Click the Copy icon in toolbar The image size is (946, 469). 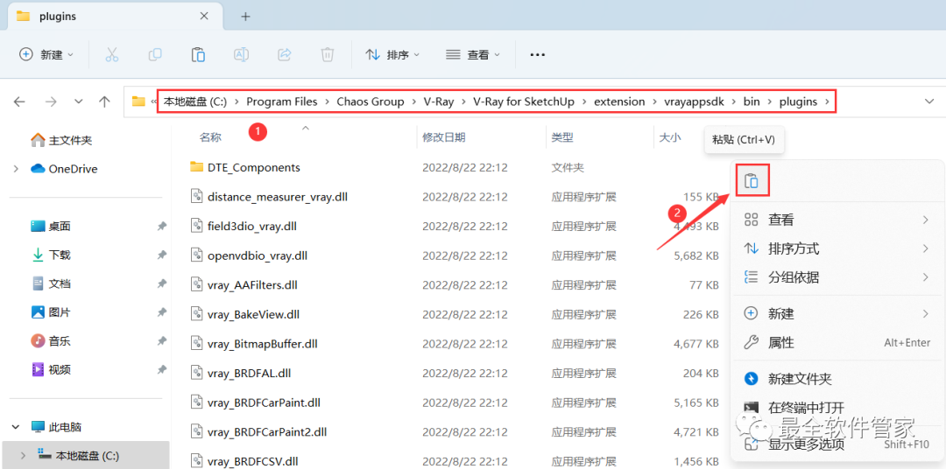click(x=155, y=55)
